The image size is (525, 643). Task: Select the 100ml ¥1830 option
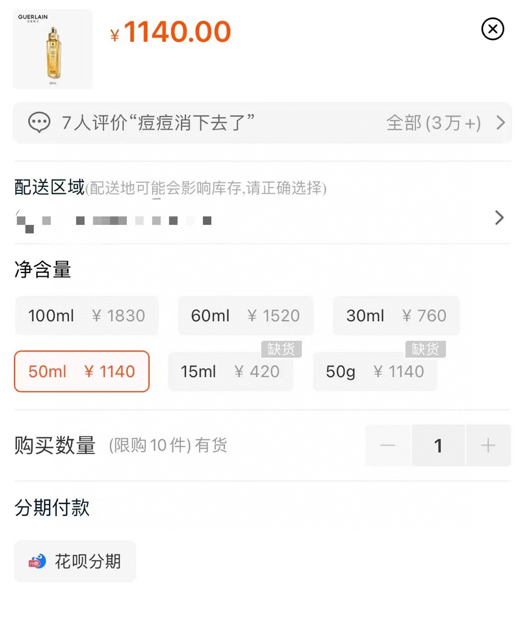[87, 315]
